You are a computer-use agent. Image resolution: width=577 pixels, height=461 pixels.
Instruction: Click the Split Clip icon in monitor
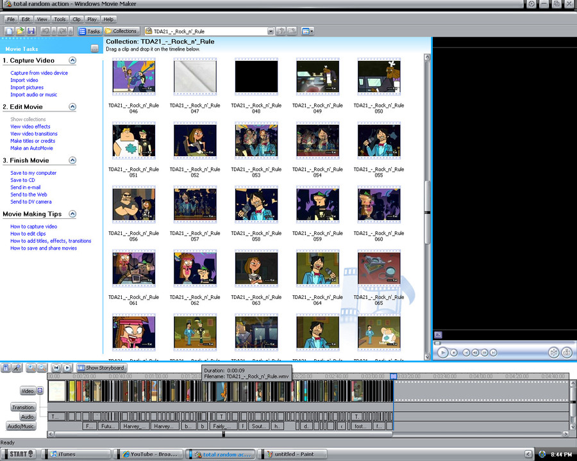(554, 353)
